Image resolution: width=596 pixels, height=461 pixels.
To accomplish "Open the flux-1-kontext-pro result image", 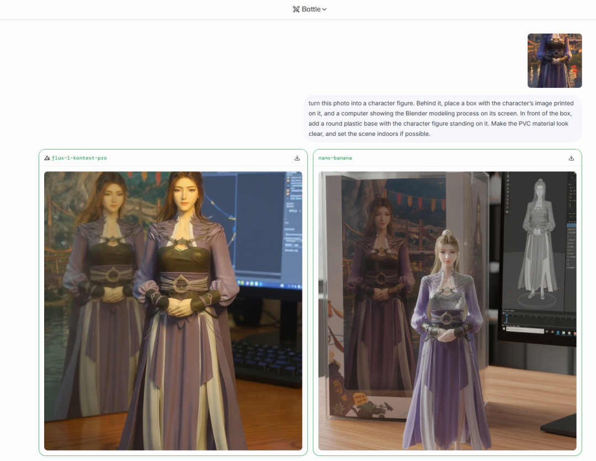I will point(173,310).
